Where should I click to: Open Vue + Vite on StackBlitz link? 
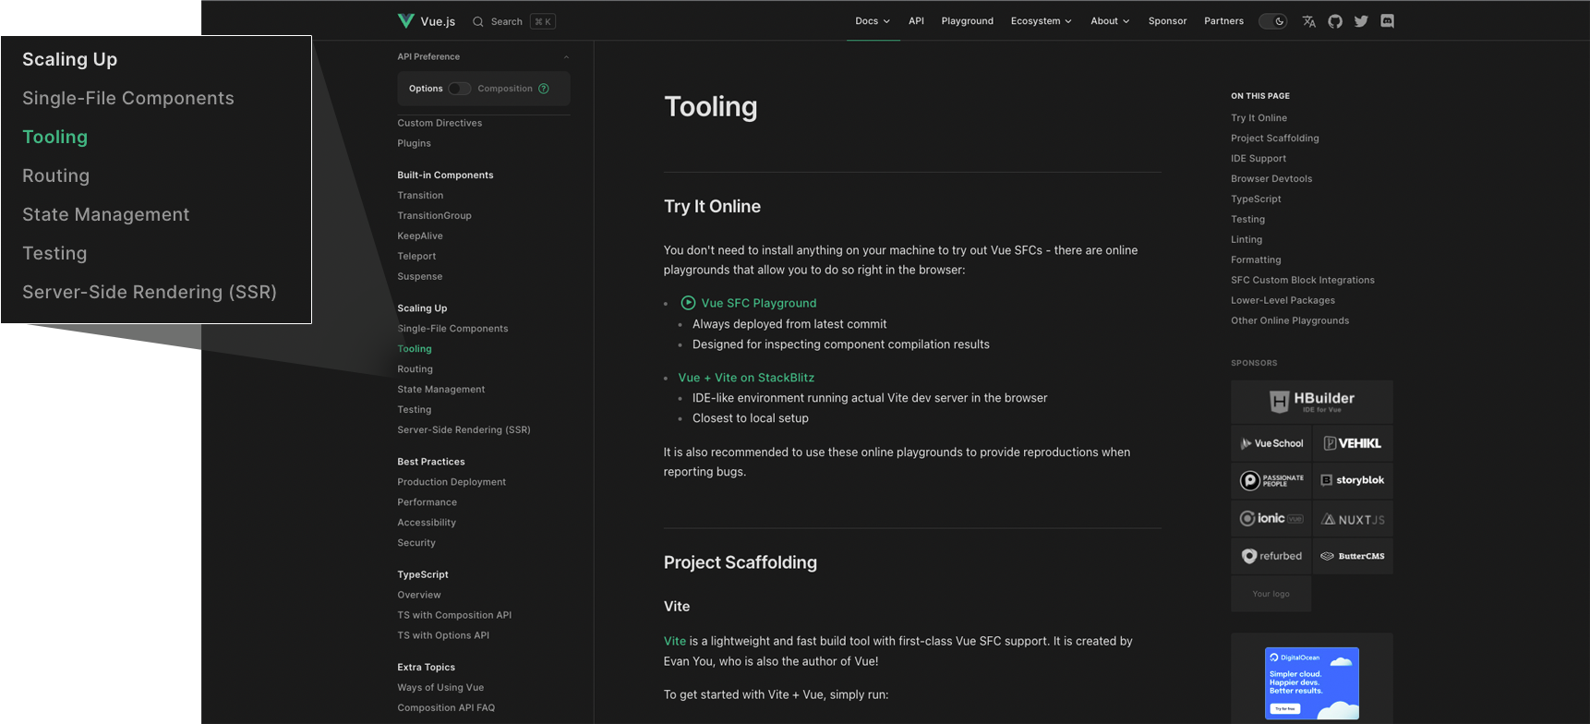pyautogui.click(x=746, y=378)
